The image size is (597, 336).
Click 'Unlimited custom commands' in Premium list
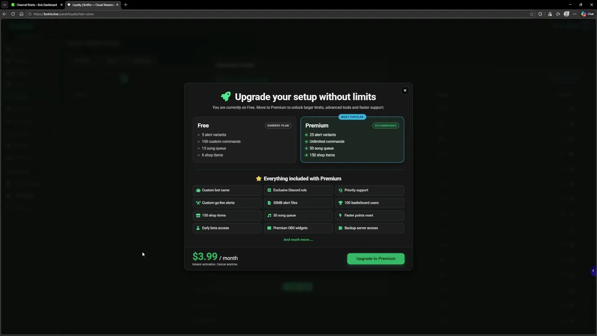click(327, 141)
